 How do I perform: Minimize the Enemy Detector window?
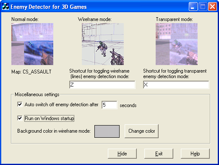[x=193, y=7]
